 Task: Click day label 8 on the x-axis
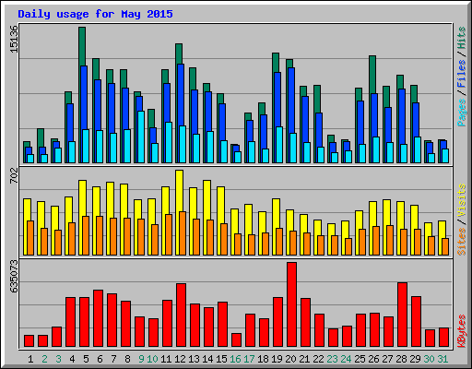coord(127,359)
